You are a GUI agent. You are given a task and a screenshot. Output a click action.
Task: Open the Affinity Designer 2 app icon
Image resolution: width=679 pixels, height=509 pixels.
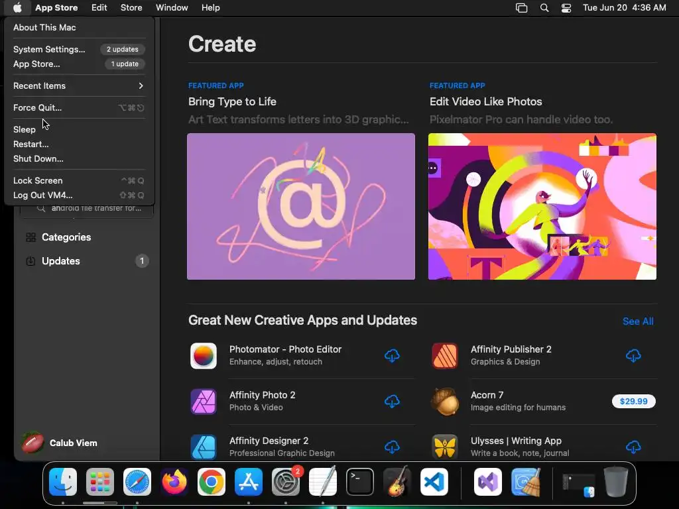[203, 447]
